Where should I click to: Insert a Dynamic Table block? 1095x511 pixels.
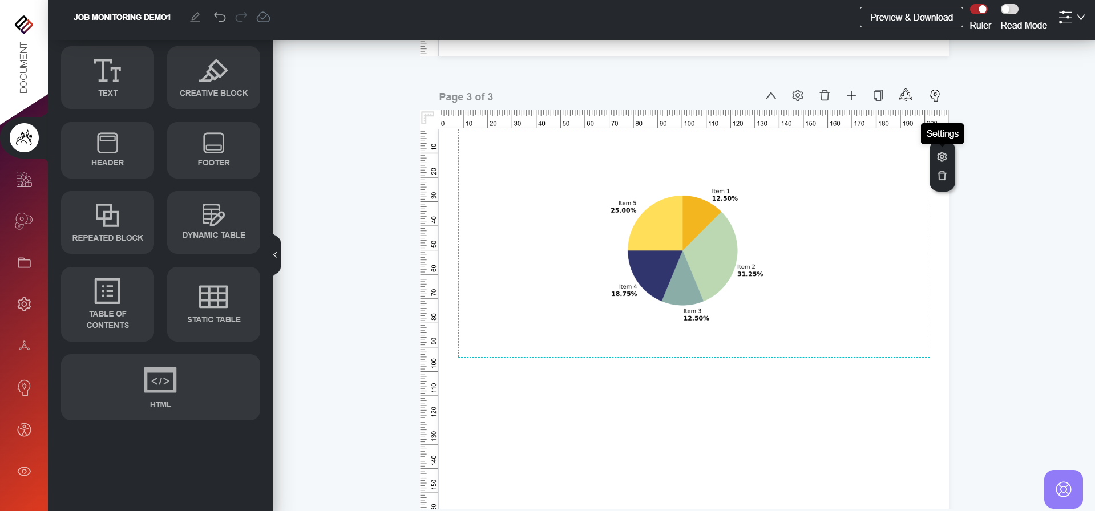pyautogui.click(x=213, y=222)
